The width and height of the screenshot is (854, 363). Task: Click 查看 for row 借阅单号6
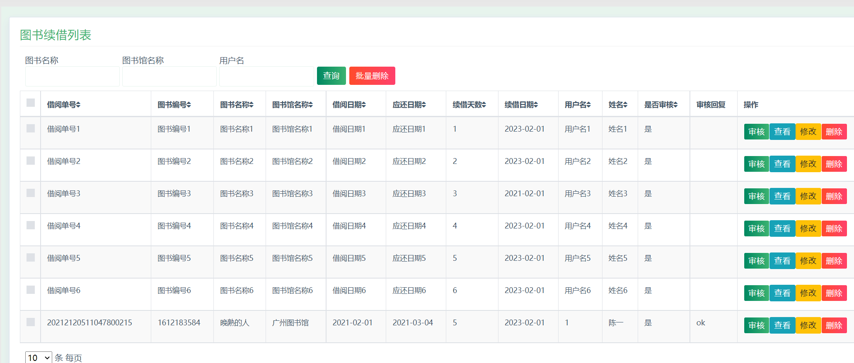(x=782, y=293)
